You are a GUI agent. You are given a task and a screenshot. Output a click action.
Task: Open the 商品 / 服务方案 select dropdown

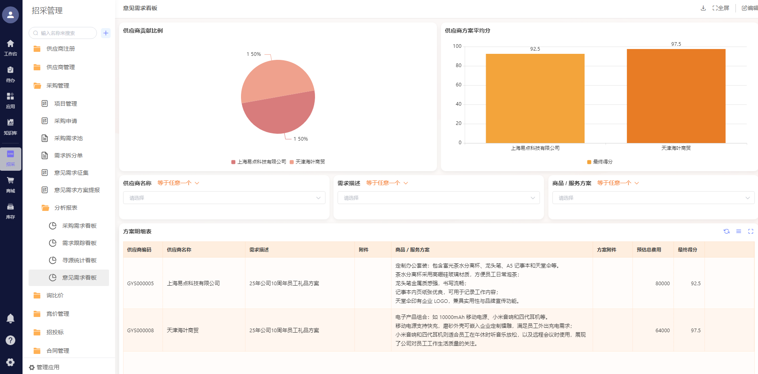[x=653, y=198]
